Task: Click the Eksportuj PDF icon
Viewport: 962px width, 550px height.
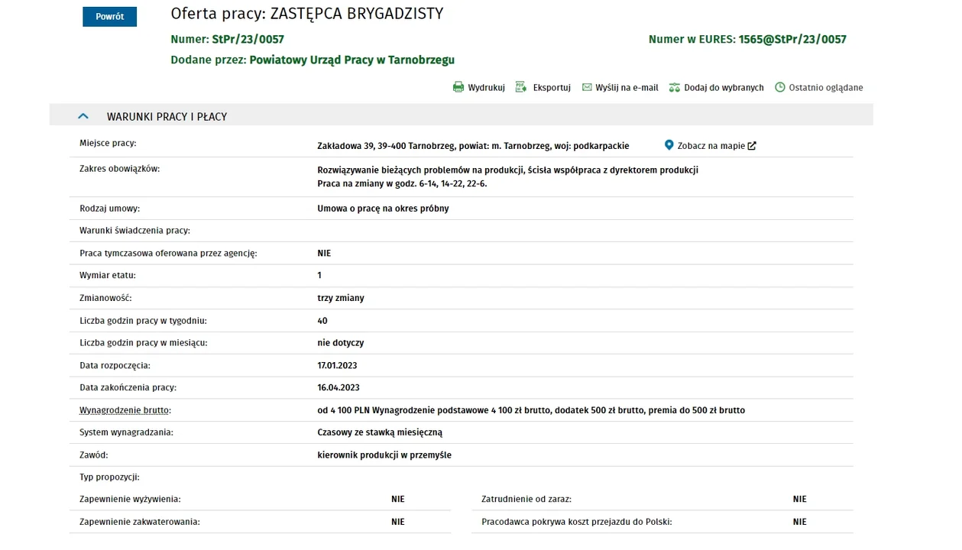Action: (x=521, y=87)
